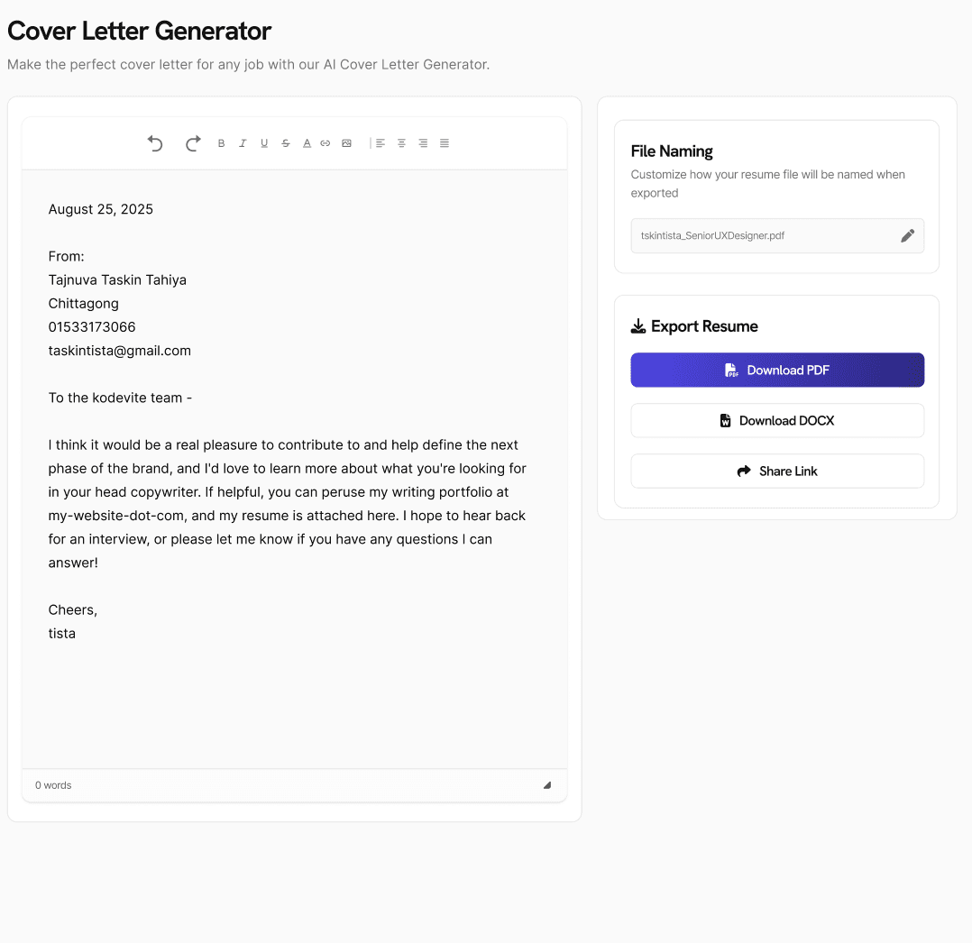Image resolution: width=972 pixels, height=943 pixels.
Task: Toggle underline formatting
Action: 264,143
